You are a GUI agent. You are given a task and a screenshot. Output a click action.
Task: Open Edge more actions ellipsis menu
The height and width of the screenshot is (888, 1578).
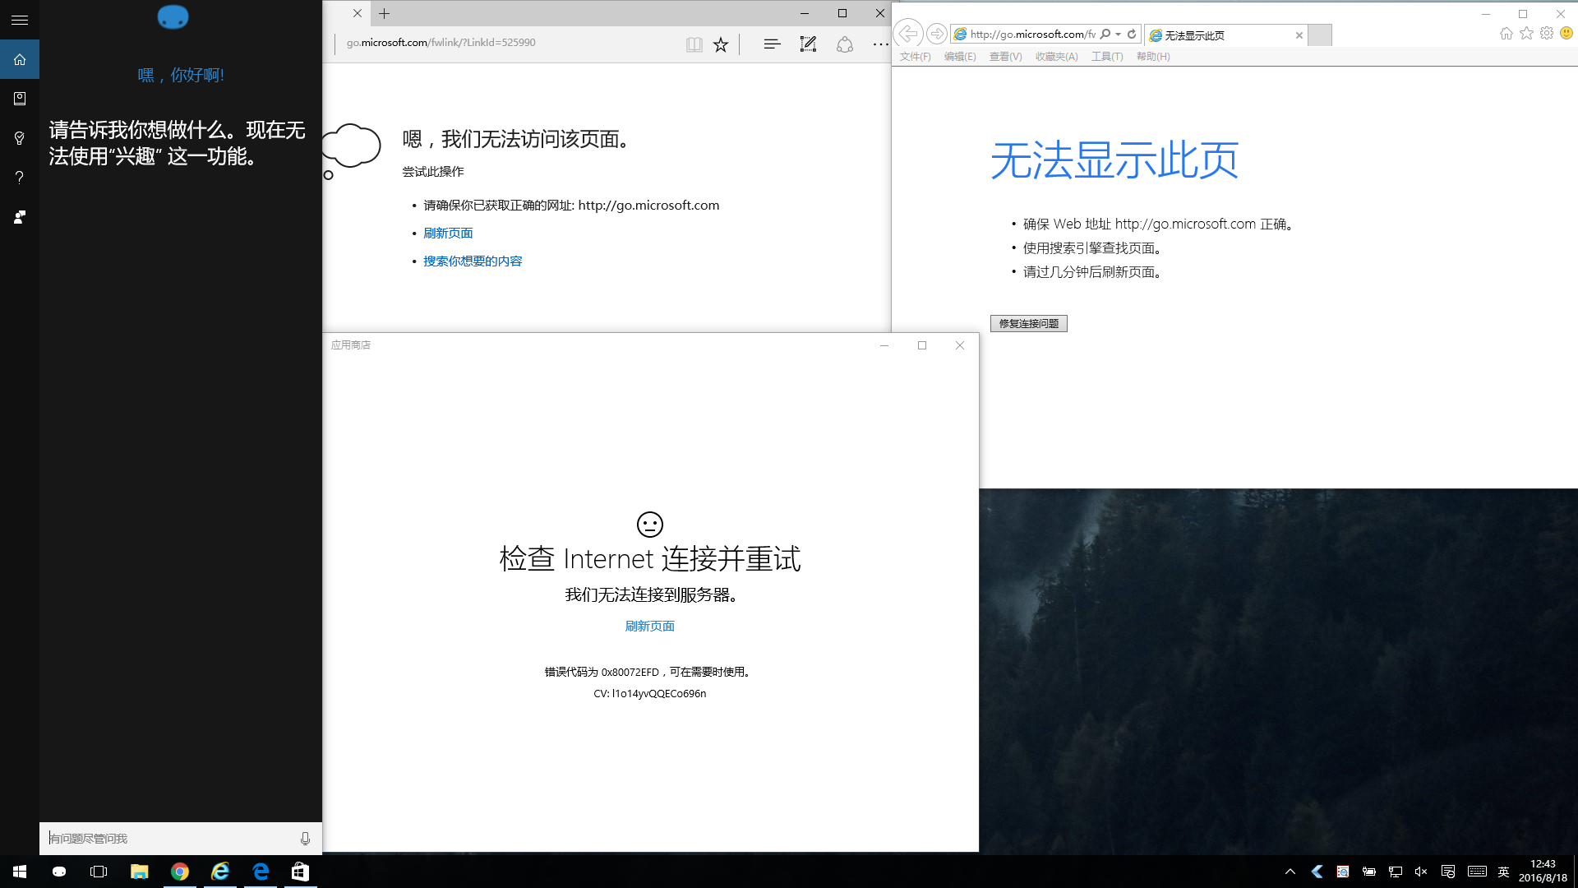pos(880,44)
